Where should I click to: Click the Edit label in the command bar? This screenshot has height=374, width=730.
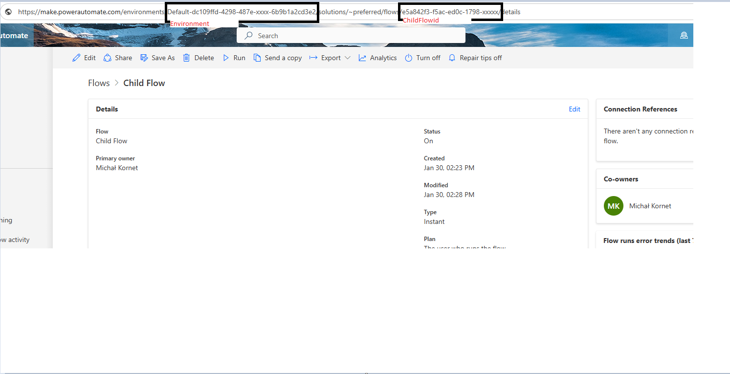click(x=90, y=58)
